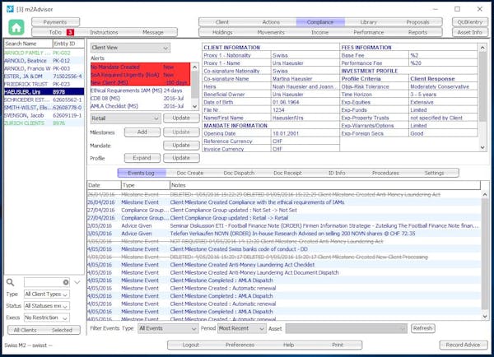Click the Asset Info button
This screenshot has height=357, width=494.
coord(470,32)
